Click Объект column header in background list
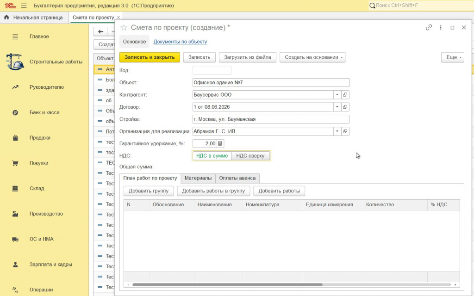 point(105,59)
